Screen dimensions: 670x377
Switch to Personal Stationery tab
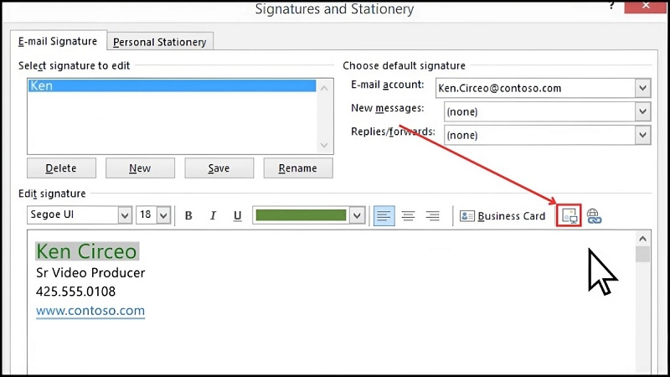(160, 42)
